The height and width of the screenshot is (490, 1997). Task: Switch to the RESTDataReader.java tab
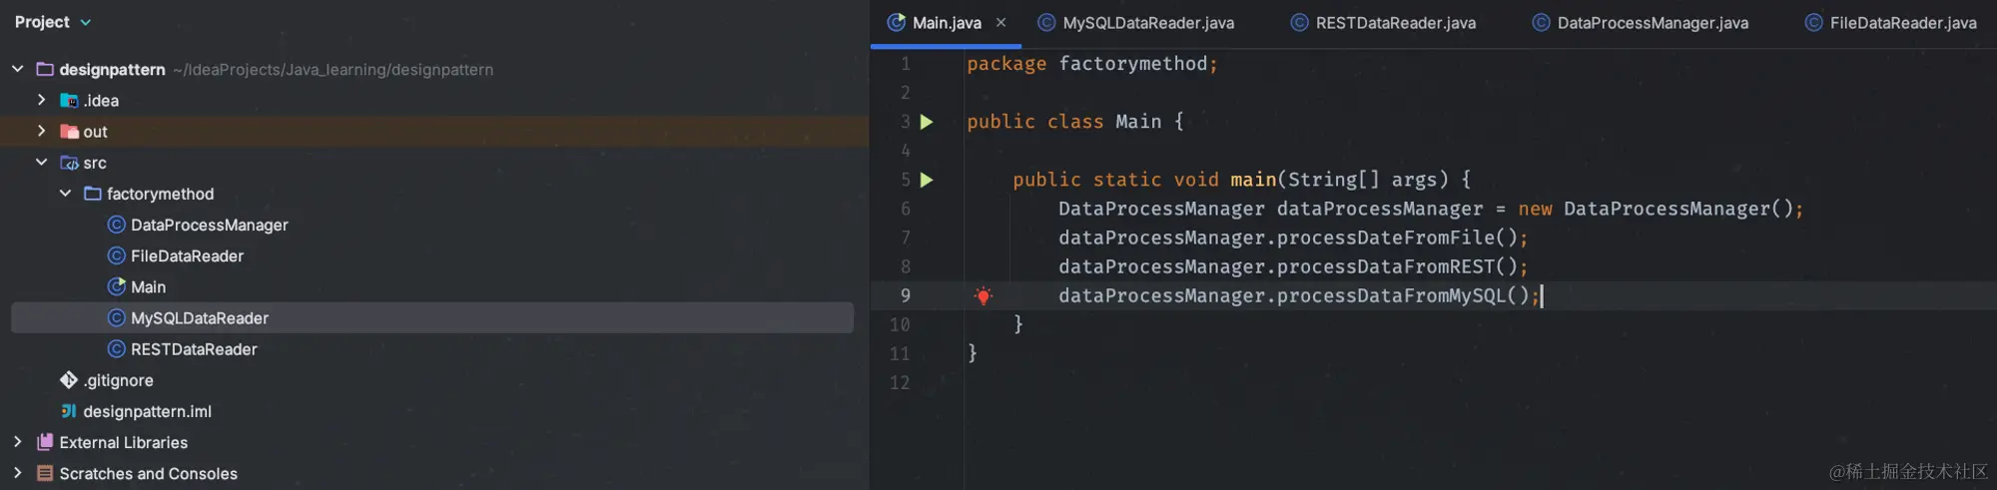click(1395, 22)
